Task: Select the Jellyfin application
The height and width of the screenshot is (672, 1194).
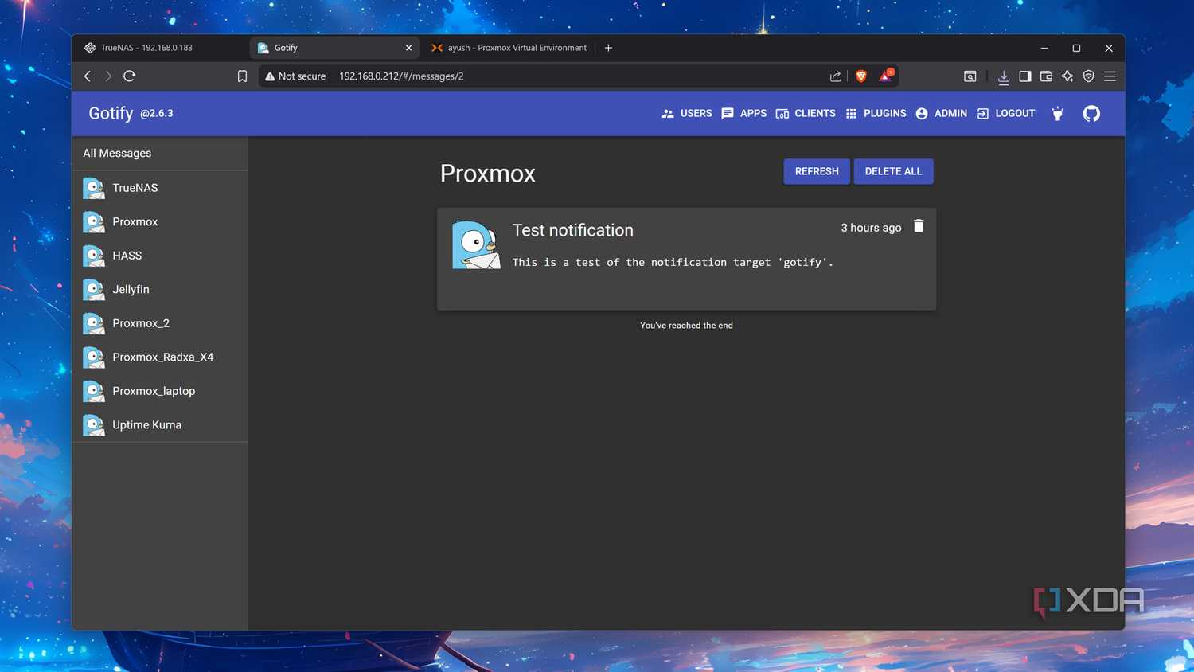Action: coord(160,289)
